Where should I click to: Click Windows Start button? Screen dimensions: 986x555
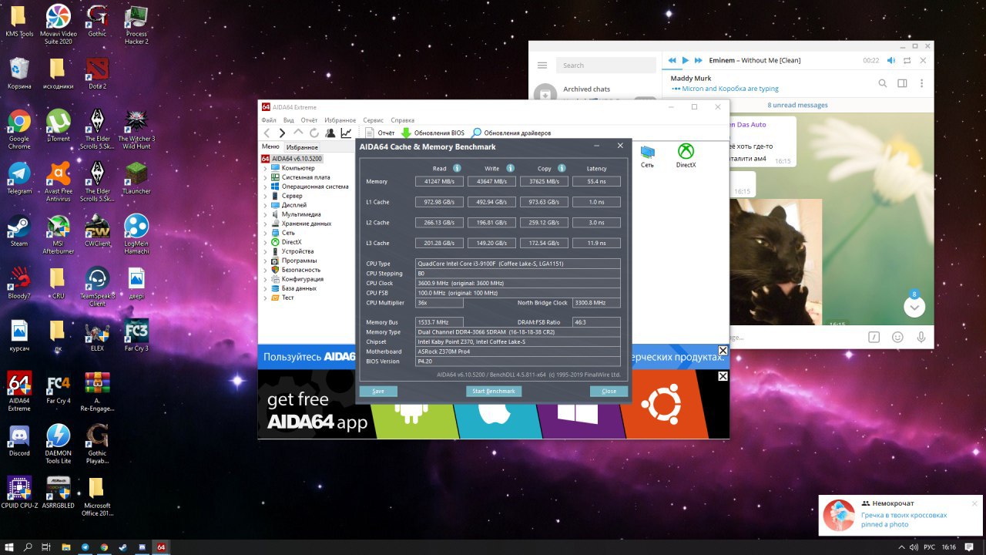click(x=9, y=547)
